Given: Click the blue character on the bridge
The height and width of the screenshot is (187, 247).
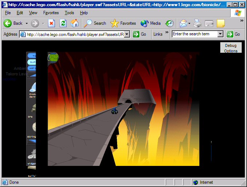Looking at the screenshot, I should click(x=114, y=111).
